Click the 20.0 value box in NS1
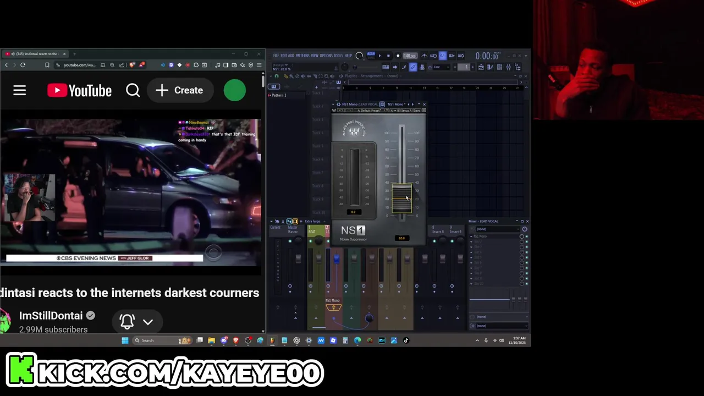This screenshot has width=704, height=396. [x=402, y=238]
